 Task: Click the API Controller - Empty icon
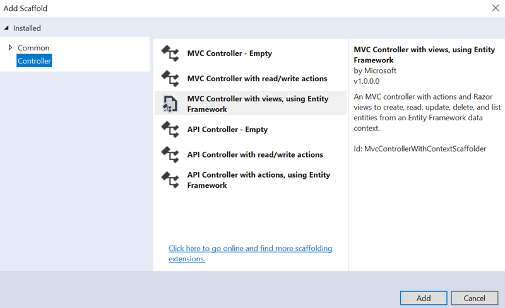[170, 129]
